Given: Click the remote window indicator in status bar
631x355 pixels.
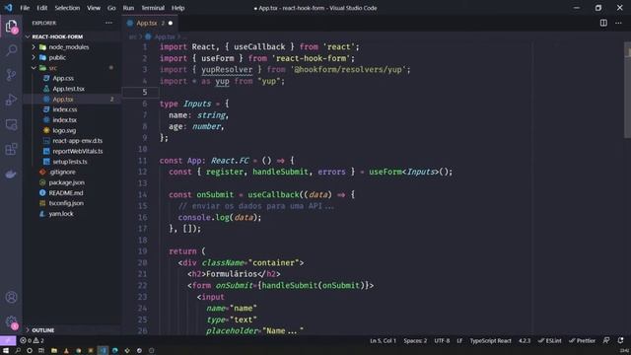Looking at the screenshot, I should click(8, 340).
